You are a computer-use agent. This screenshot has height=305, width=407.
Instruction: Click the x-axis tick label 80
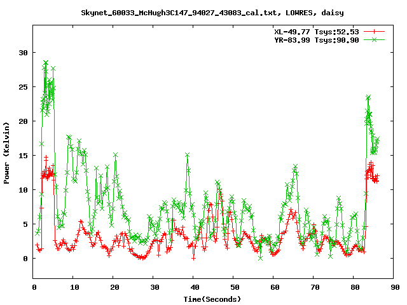pos(355,287)
